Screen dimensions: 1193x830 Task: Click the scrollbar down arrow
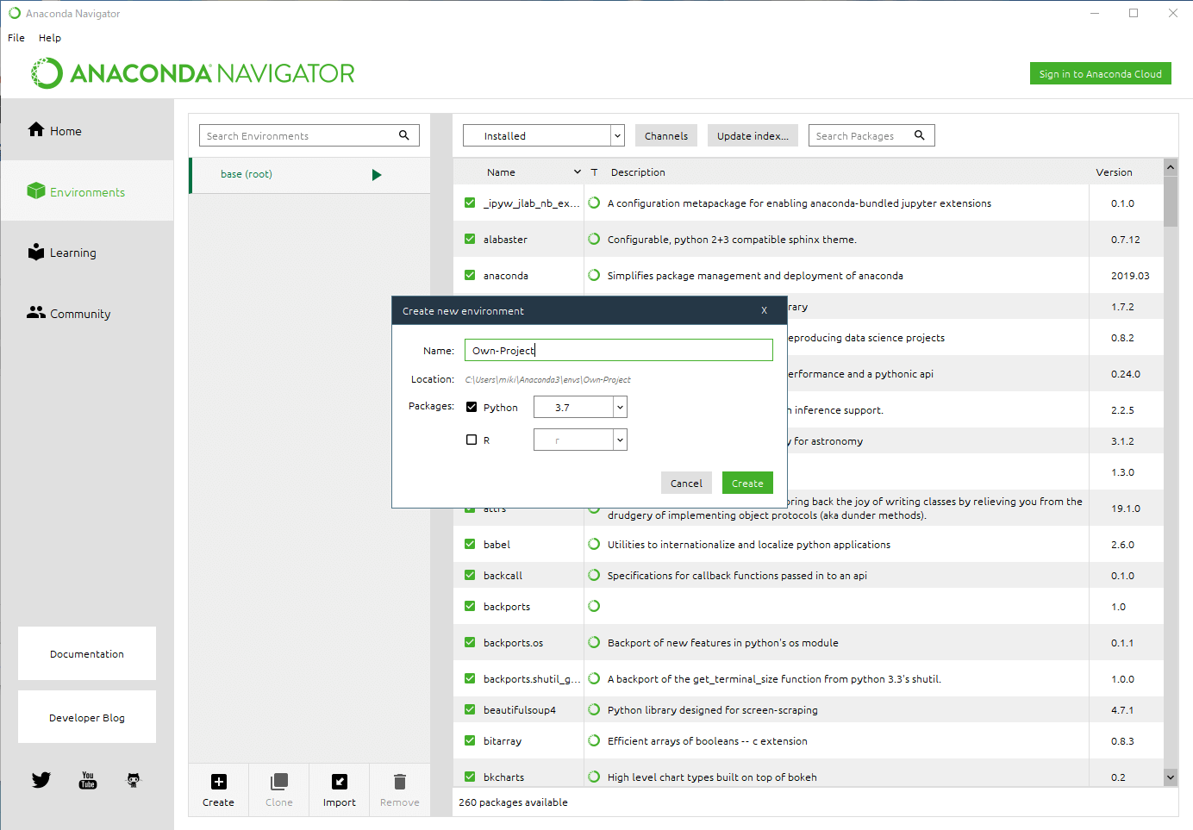point(1170,777)
